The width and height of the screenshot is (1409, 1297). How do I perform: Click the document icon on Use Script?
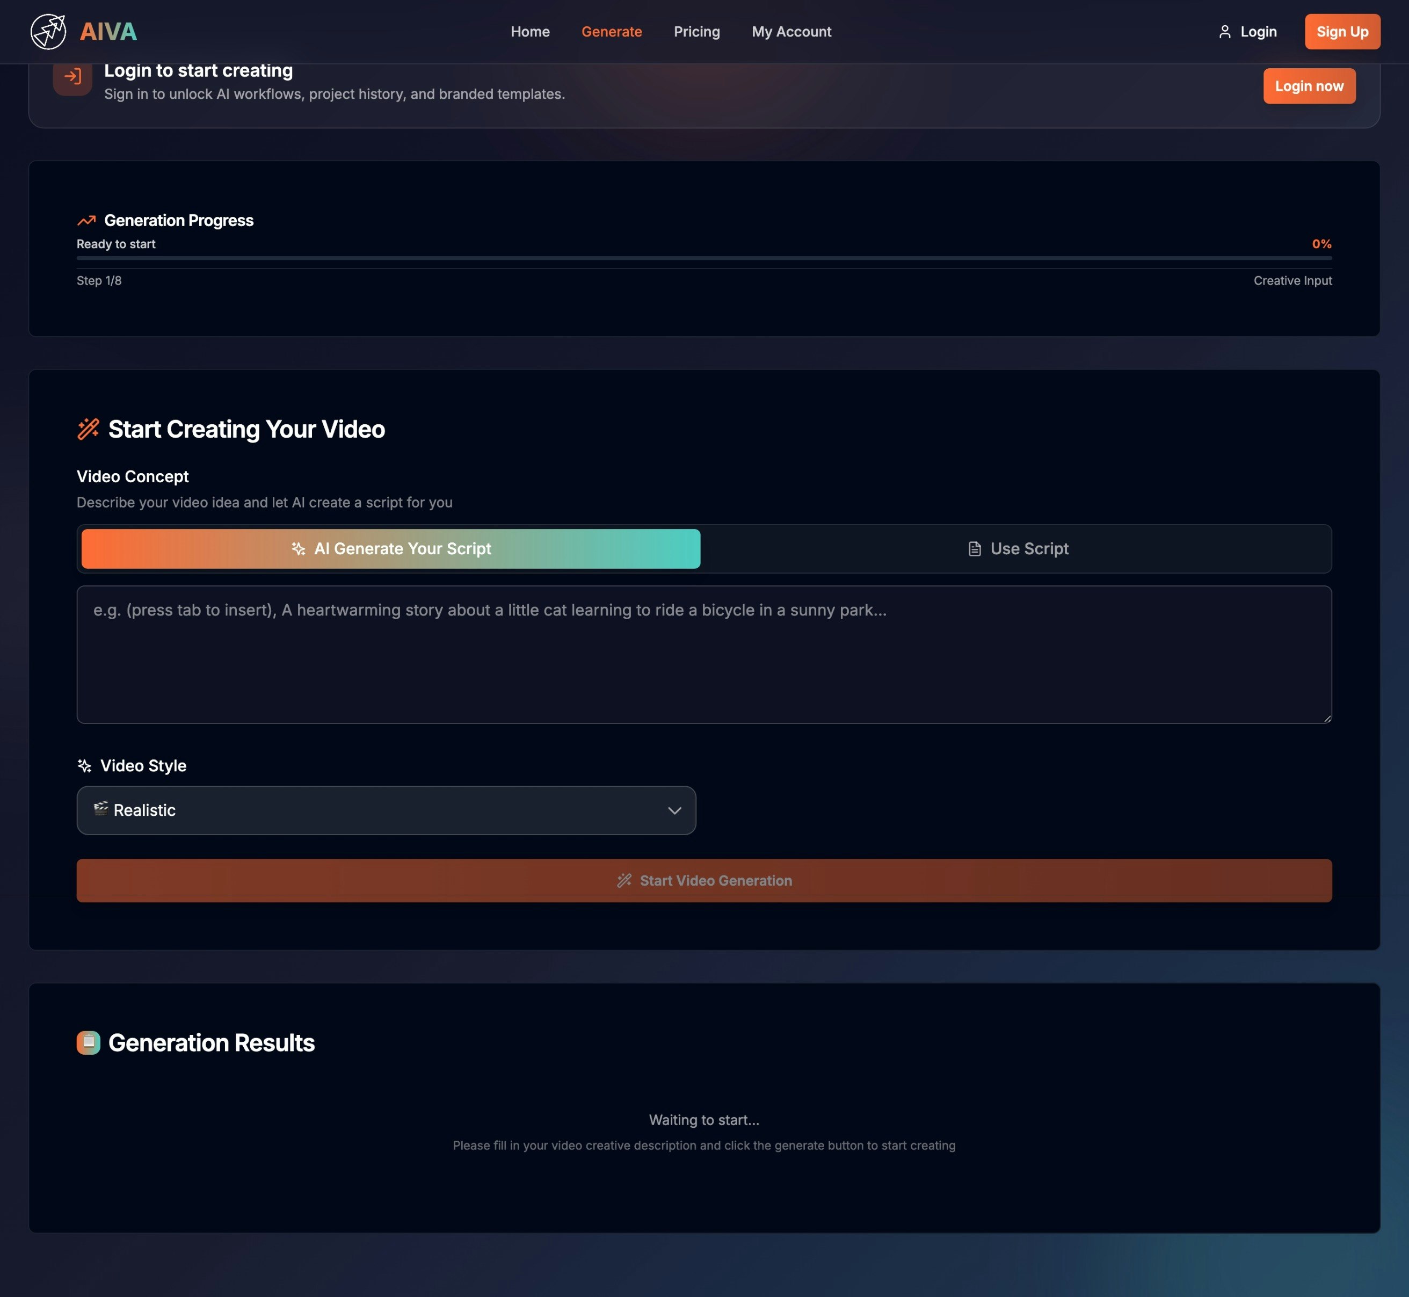[x=974, y=549]
